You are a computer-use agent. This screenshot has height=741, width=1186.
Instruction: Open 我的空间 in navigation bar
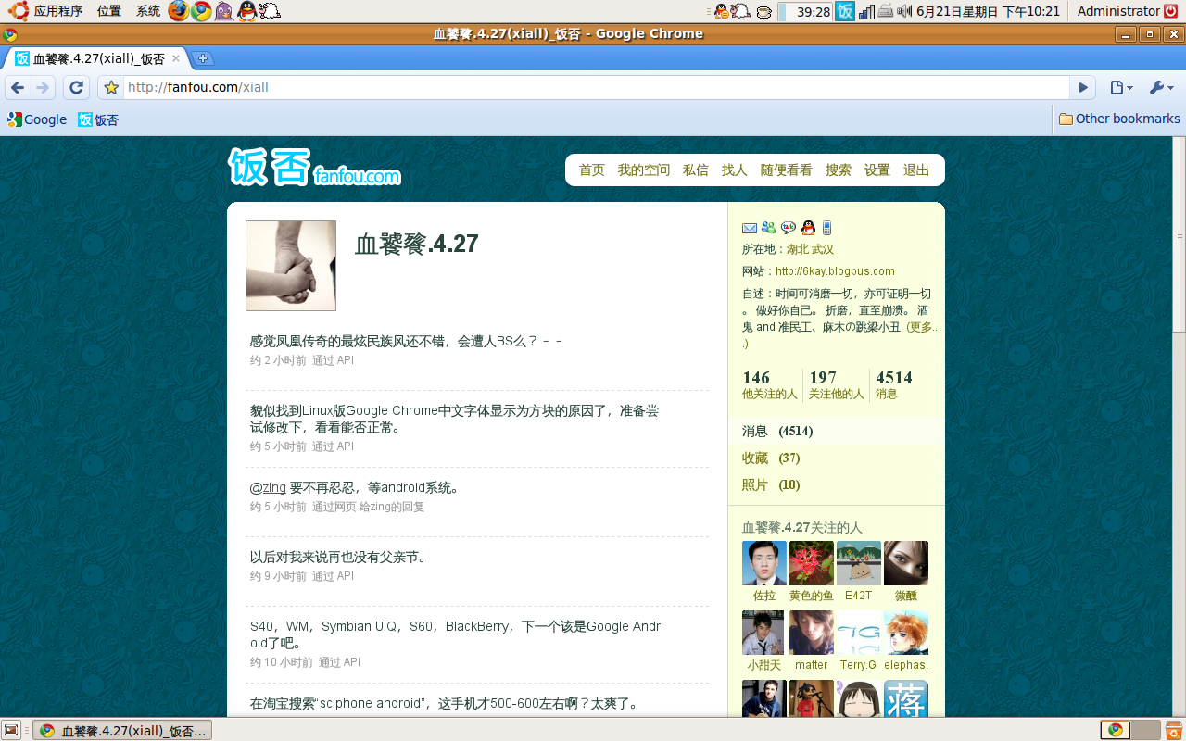tap(644, 170)
